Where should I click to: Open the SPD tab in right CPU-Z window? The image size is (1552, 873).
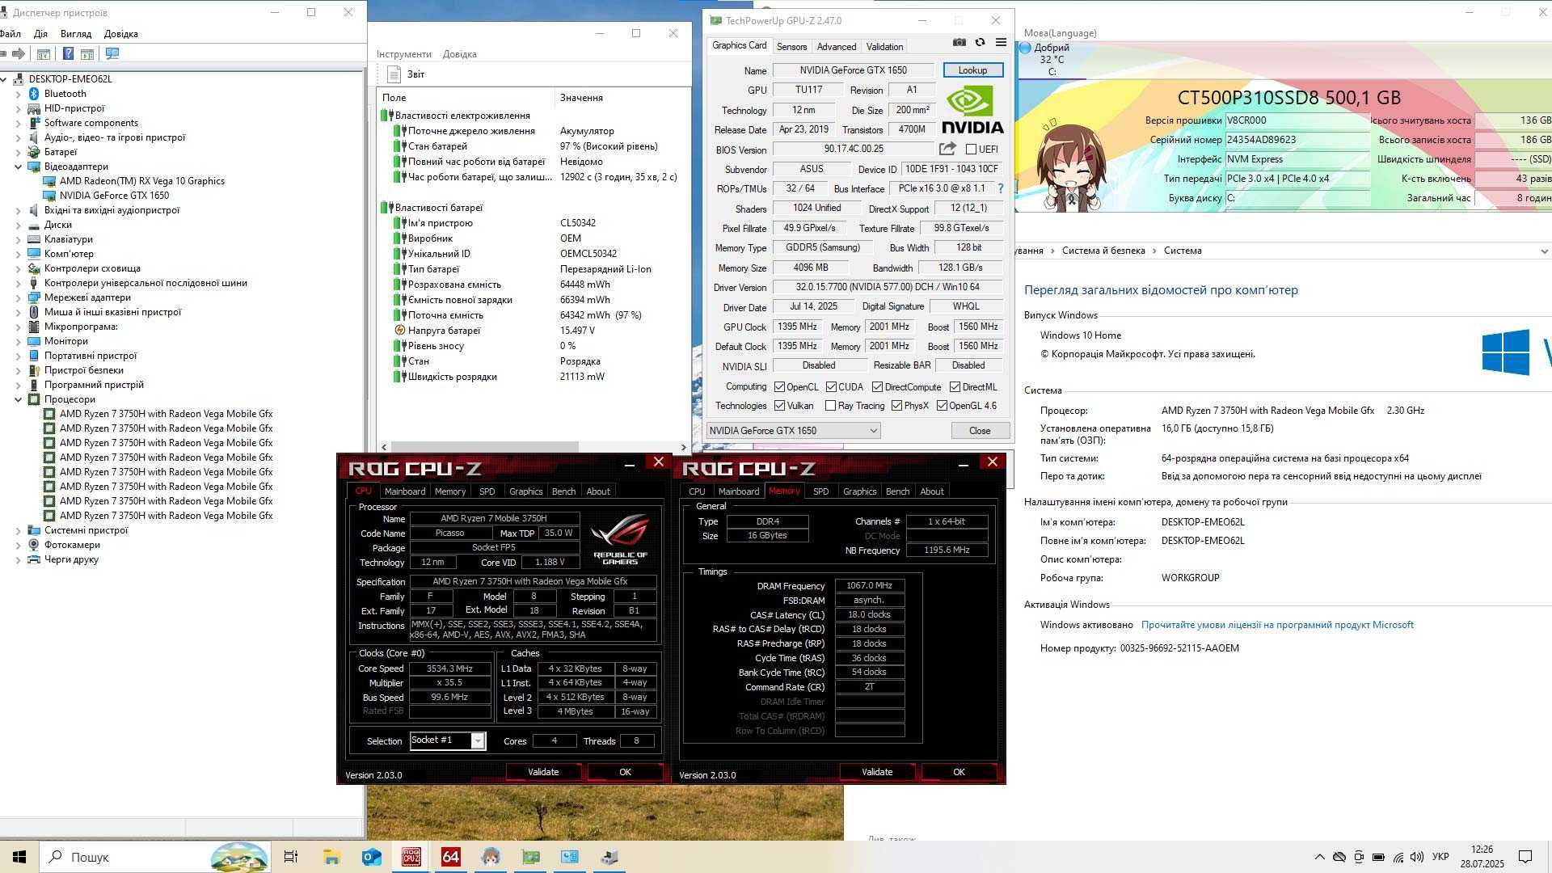(820, 491)
